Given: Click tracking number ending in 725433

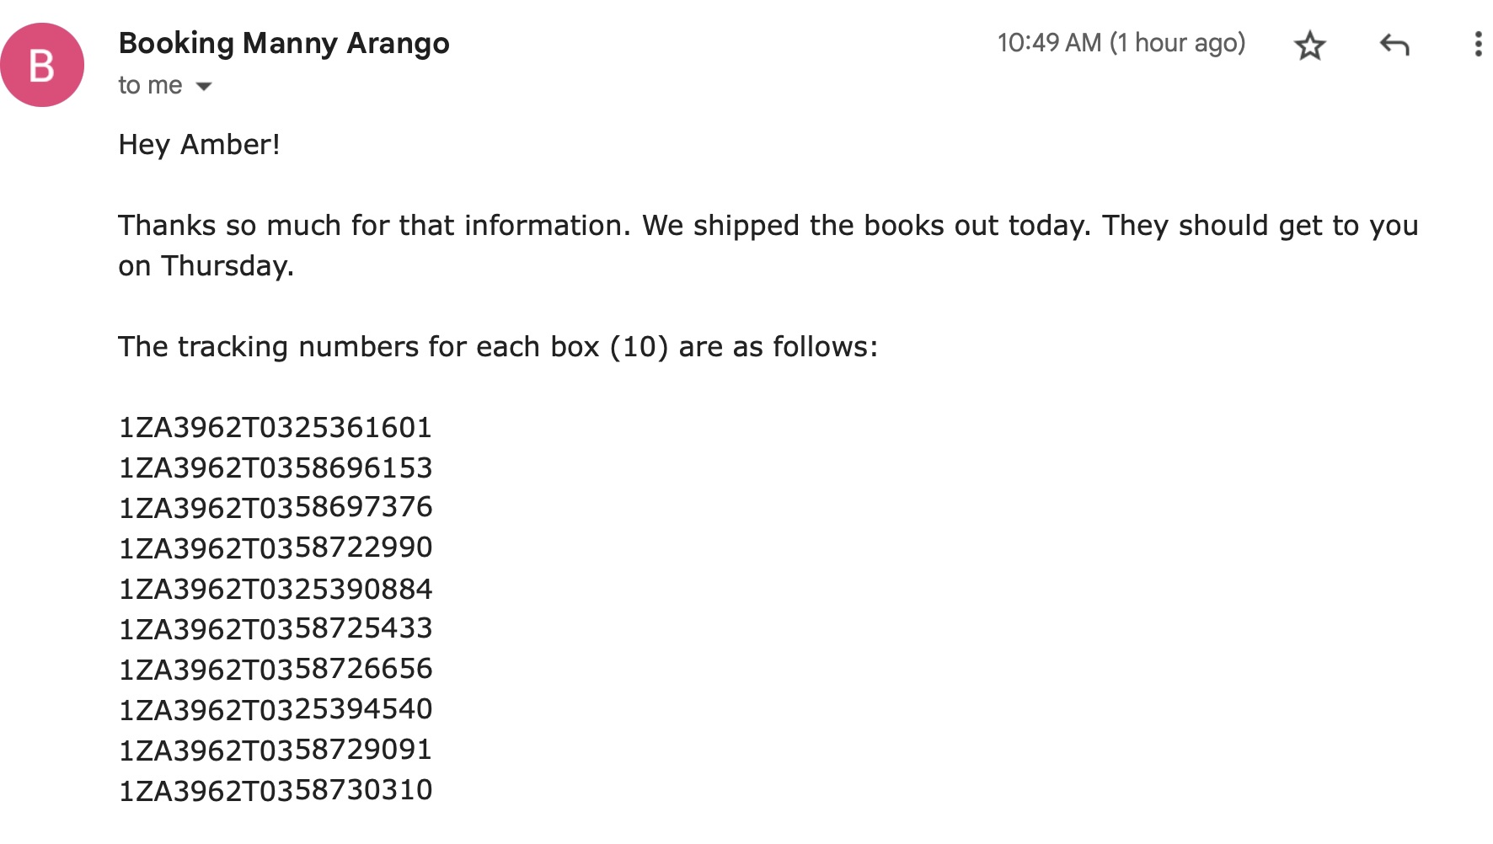Looking at the screenshot, I should (275, 628).
